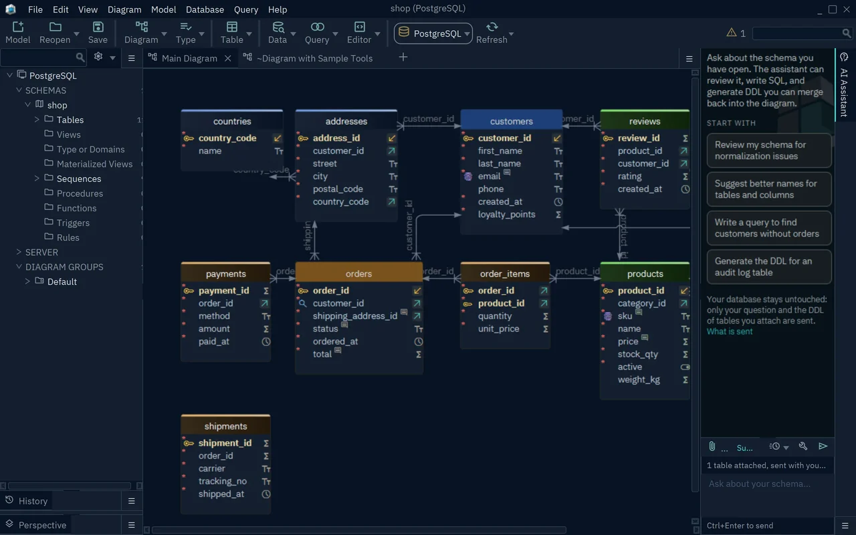Image resolution: width=856 pixels, height=535 pixels.
Task: Click the Data toolbar button icon
Action: 278,27
